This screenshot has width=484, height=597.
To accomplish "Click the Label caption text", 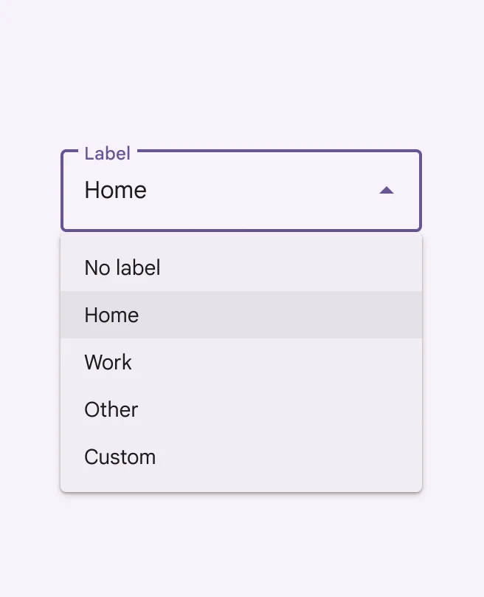I will pyautogui.click(x=106, y=154).
